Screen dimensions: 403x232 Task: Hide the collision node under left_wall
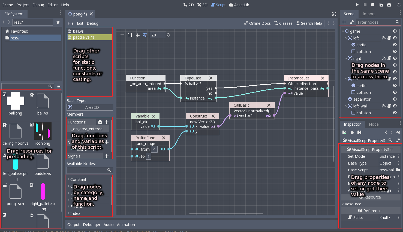(395, 113)
